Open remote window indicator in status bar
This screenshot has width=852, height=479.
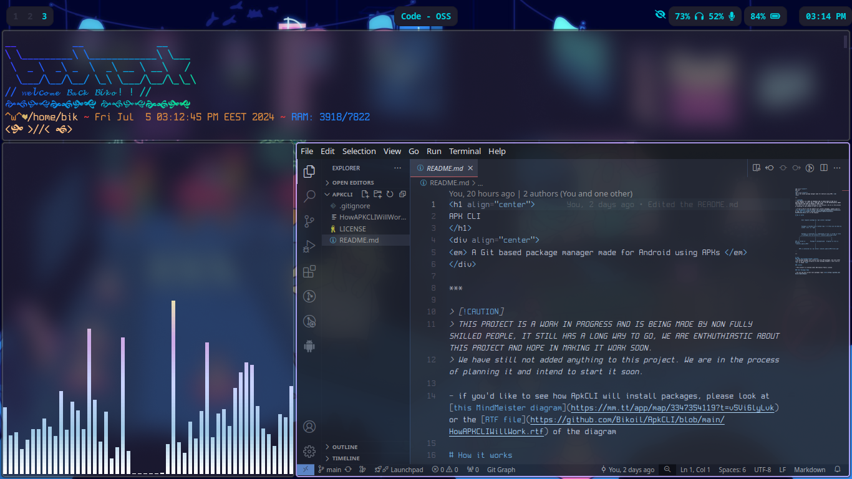tap(306, 470)
